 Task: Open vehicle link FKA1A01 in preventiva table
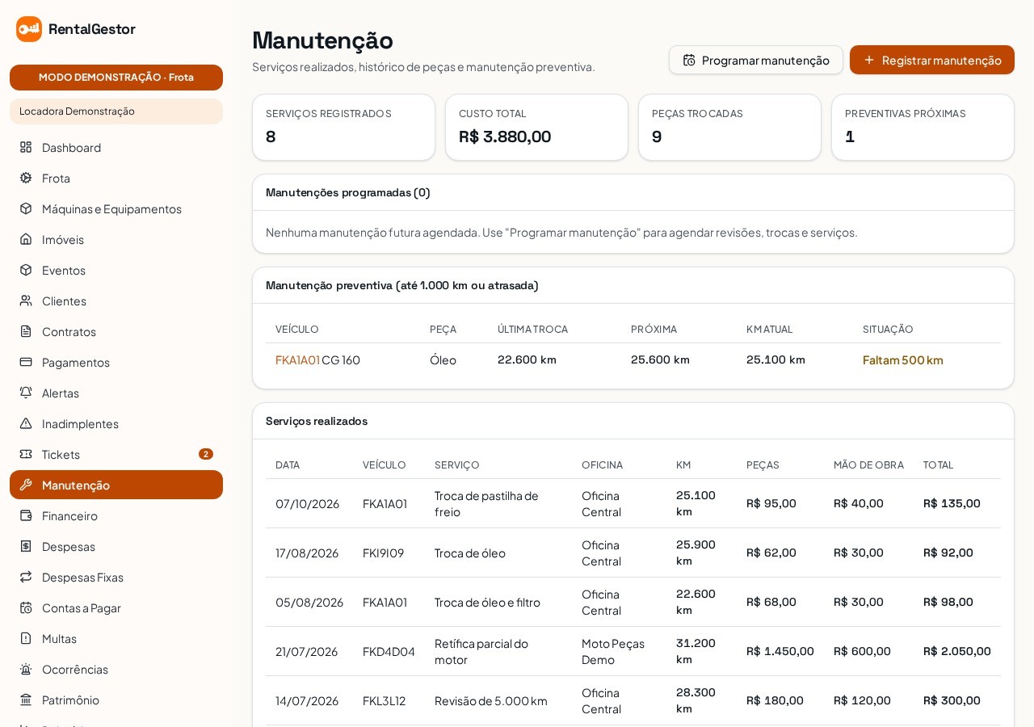[297, 360]
